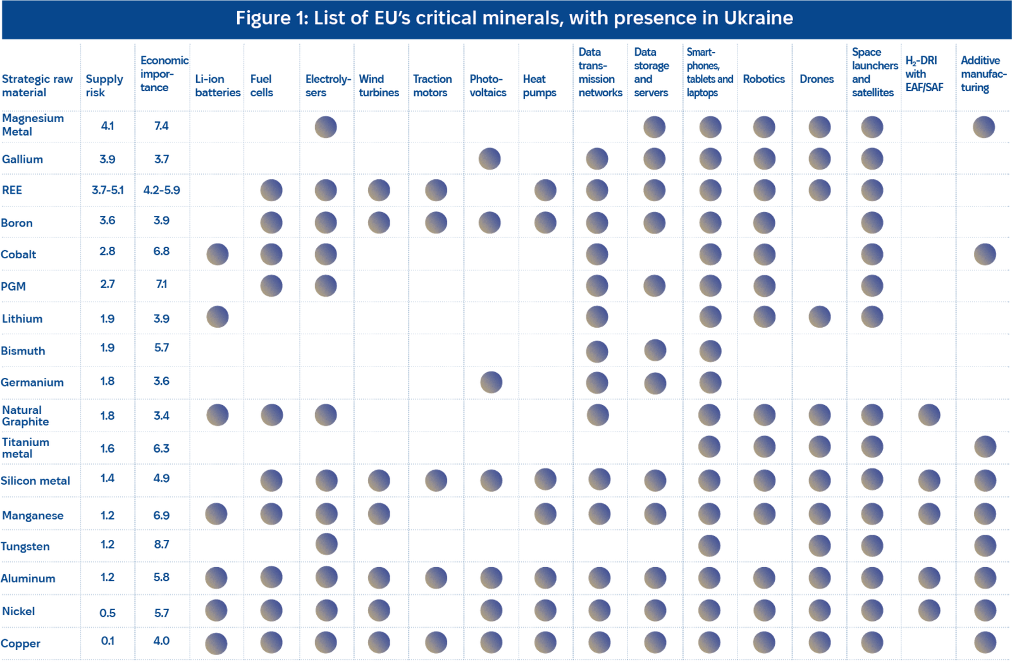Screen dimensions: 1012x662
Task: Click the 'Li-ion batteries' column header
Action: [218, 85]
